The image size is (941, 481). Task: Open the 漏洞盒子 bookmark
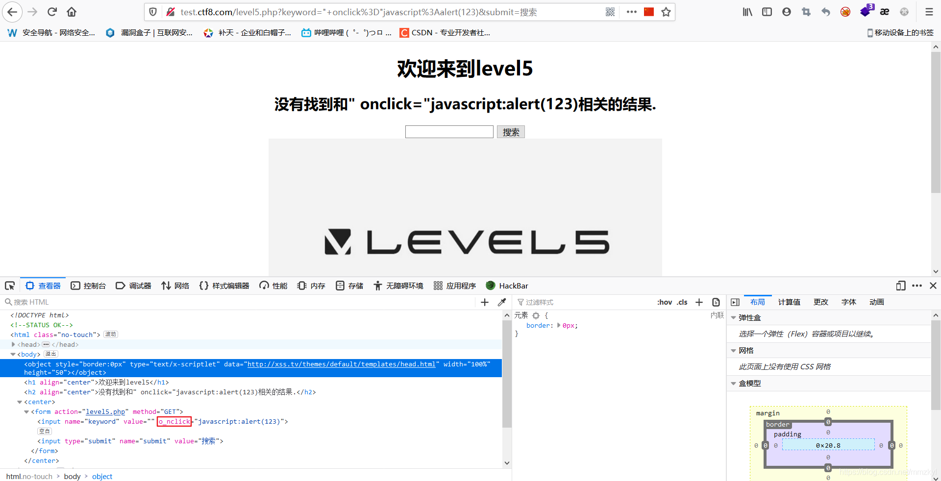point(149,33)
